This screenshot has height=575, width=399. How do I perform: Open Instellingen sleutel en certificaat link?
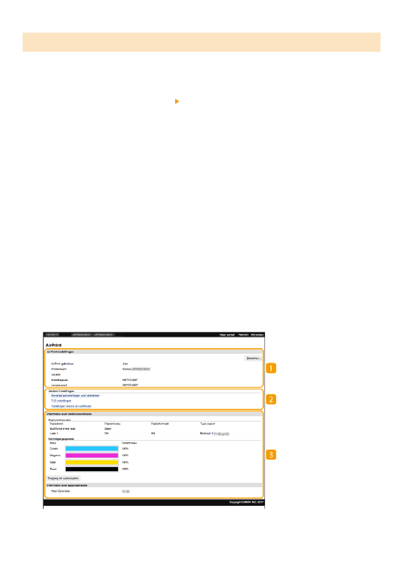click(x=71, y=406)
